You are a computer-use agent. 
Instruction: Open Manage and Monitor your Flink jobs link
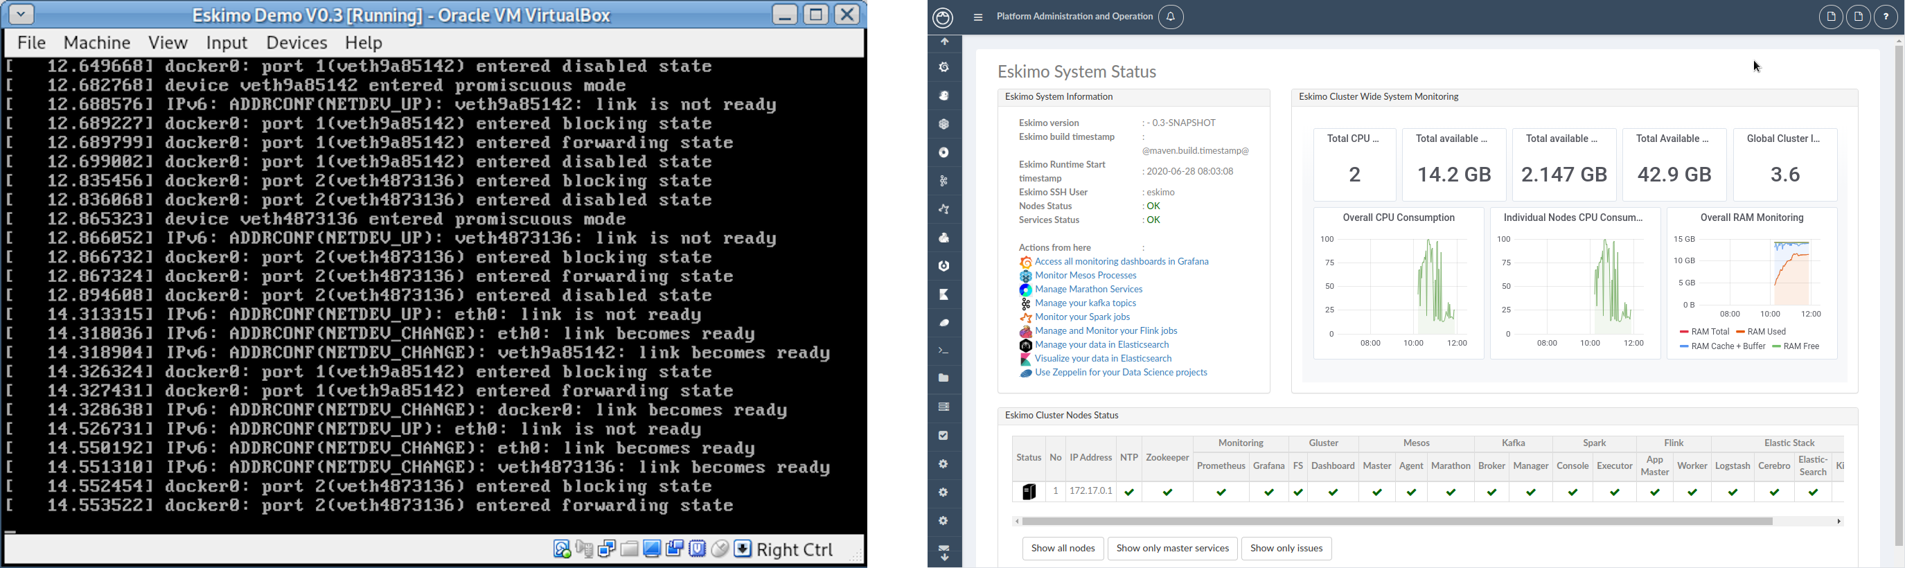point(1106,331)
